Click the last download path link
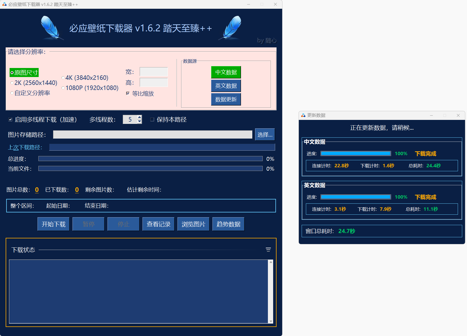This screenshot has height=336, width=467. tap(25, 147)
